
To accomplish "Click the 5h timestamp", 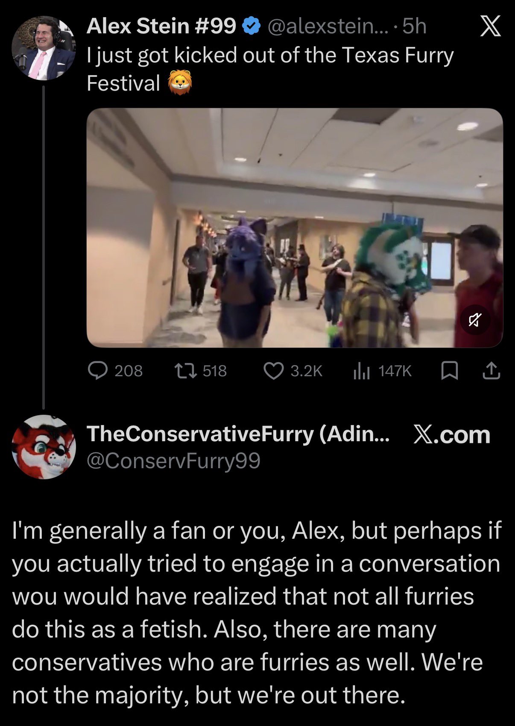I will [x=414, y=27].
